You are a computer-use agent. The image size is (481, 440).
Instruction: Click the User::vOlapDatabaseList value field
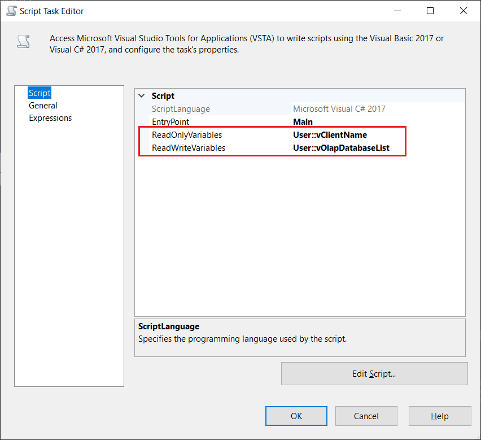[341, 148]
